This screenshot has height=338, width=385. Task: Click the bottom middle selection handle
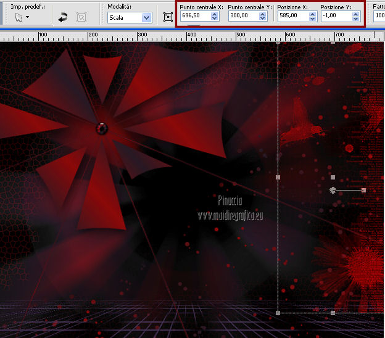333,313
